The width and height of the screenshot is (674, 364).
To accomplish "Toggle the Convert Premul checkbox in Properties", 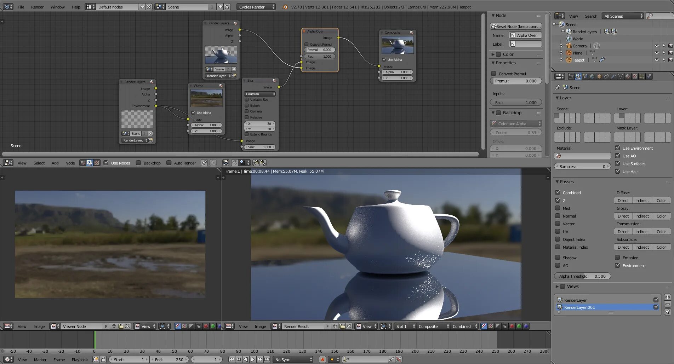I will (x=493, y=74).
